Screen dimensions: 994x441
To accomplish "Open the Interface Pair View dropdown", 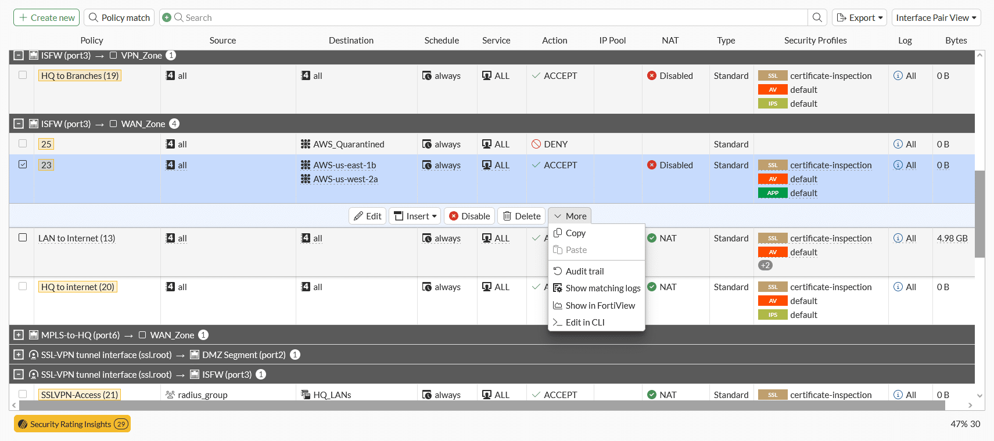I will click(936, 17).
